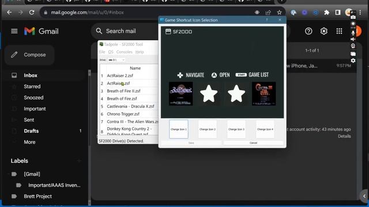Viewport: 369px width, 207px height.
Task: Click the dialog help question mark
Action: click(267, 20)
